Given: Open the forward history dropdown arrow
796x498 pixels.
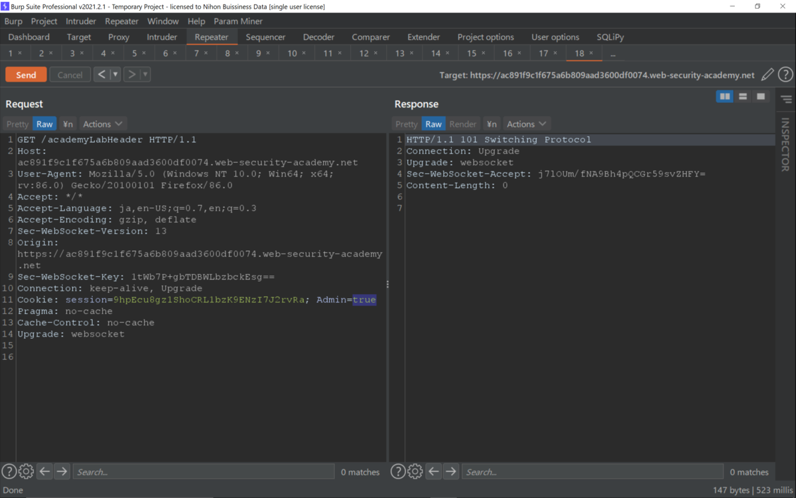Looking at the screenshot, I should (x=145, y=74).
